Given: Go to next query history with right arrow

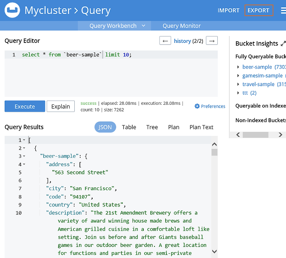Looking at the screenshot, I should (212, 40).
